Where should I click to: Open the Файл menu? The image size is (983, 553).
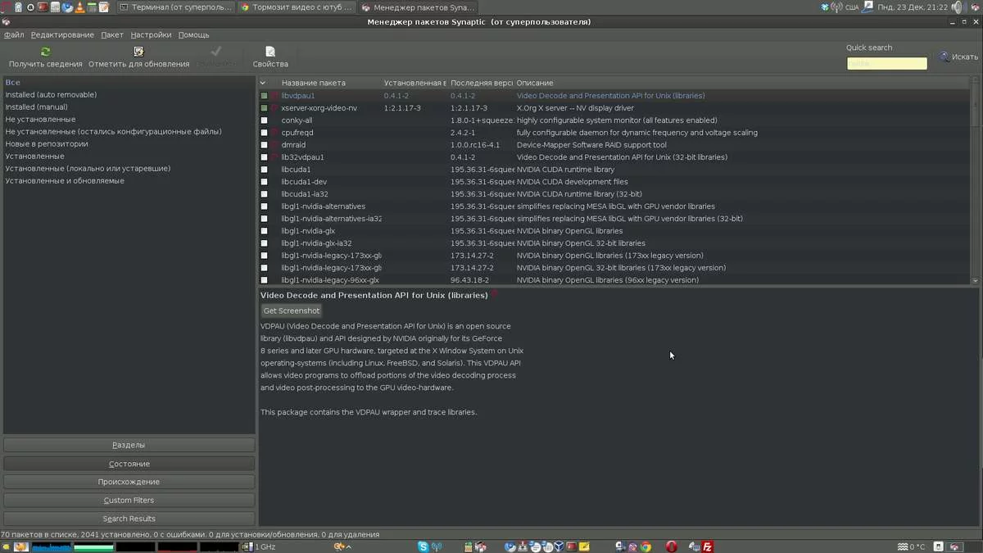pos(14,35)
